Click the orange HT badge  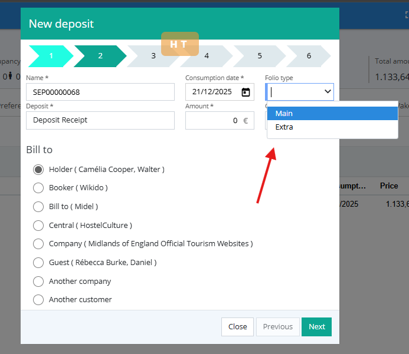pos(179,44)
